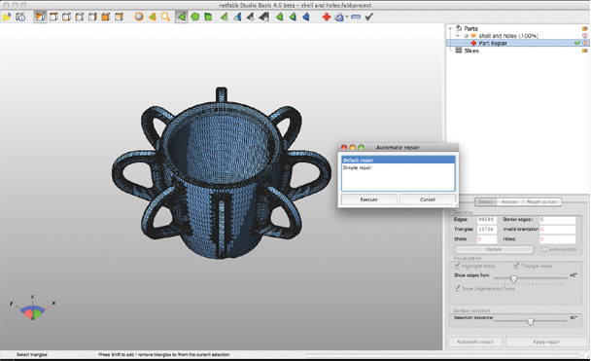Click the Border edges value field
This screenshot has width=591, height=361.
(x=557, y=219)
